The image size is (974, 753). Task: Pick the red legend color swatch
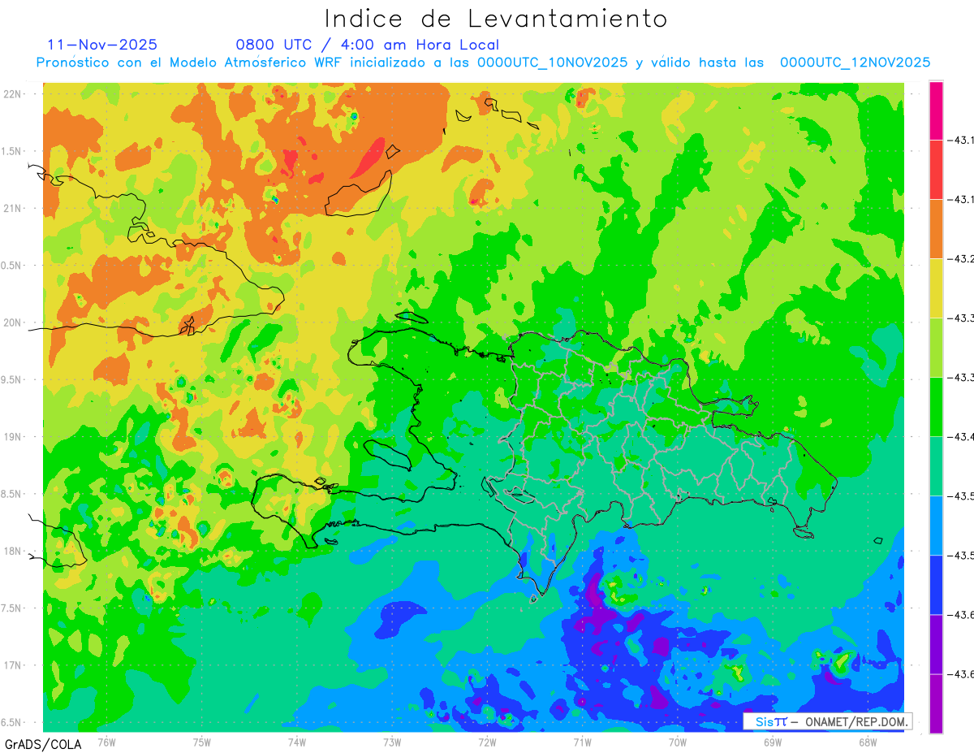pyautogui.click(x=936, y=170)
